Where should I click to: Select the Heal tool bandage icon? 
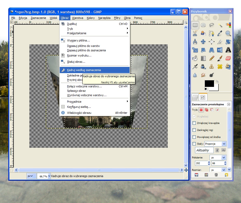[220, 67]
